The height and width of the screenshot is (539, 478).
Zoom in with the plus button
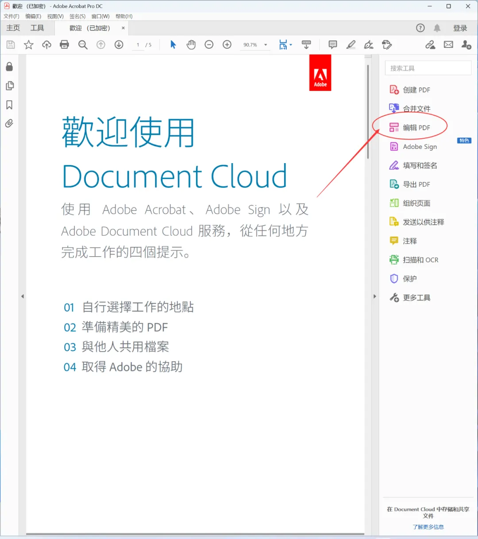pos(227,45)
